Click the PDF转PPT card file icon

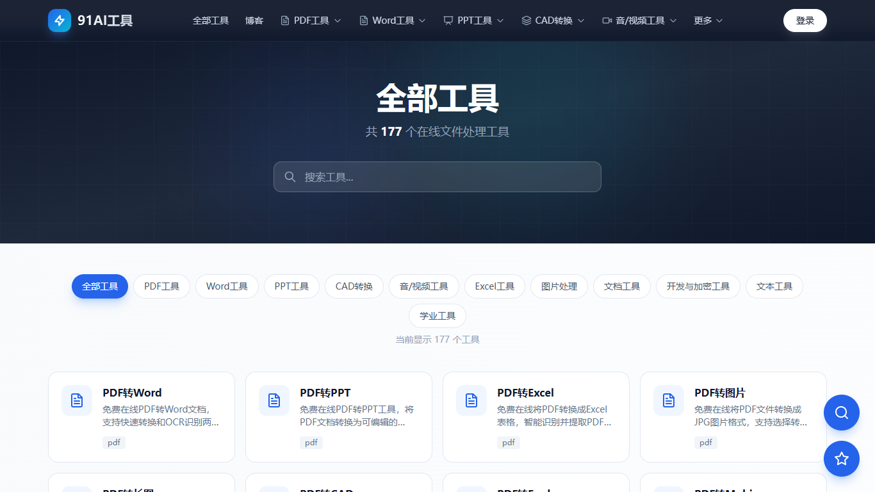274,400
